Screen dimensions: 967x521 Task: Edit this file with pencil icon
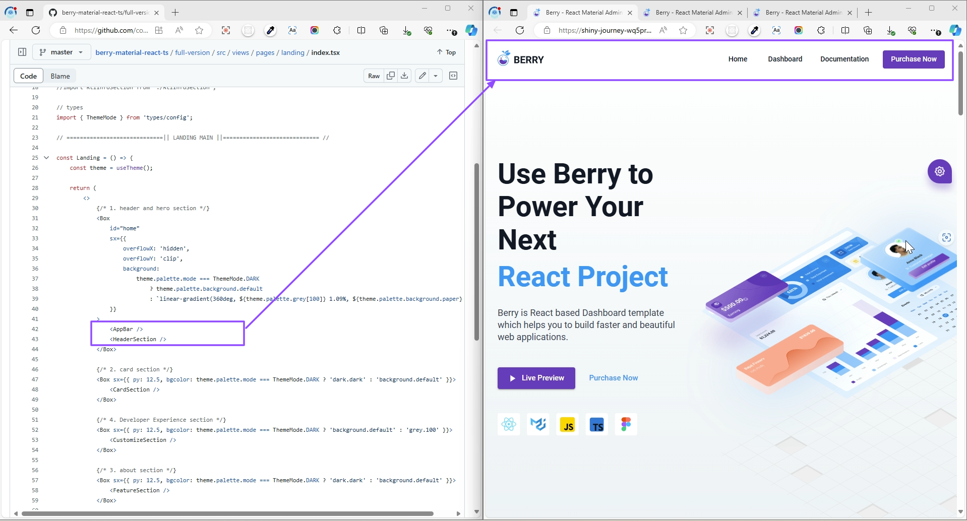coord(422,76)
